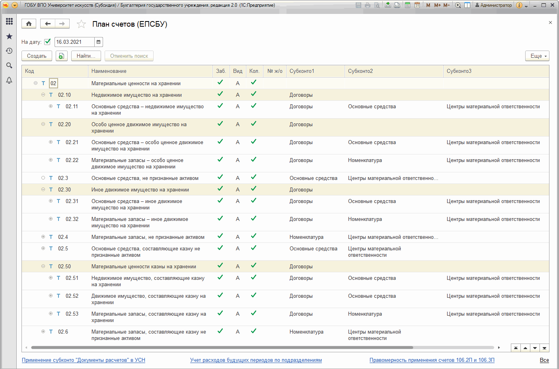The width and height of the screenshot is (559, 369).
Task: Open link Учет расходов будущих периодов по подразделениям
Action: [x=256, y=360]
